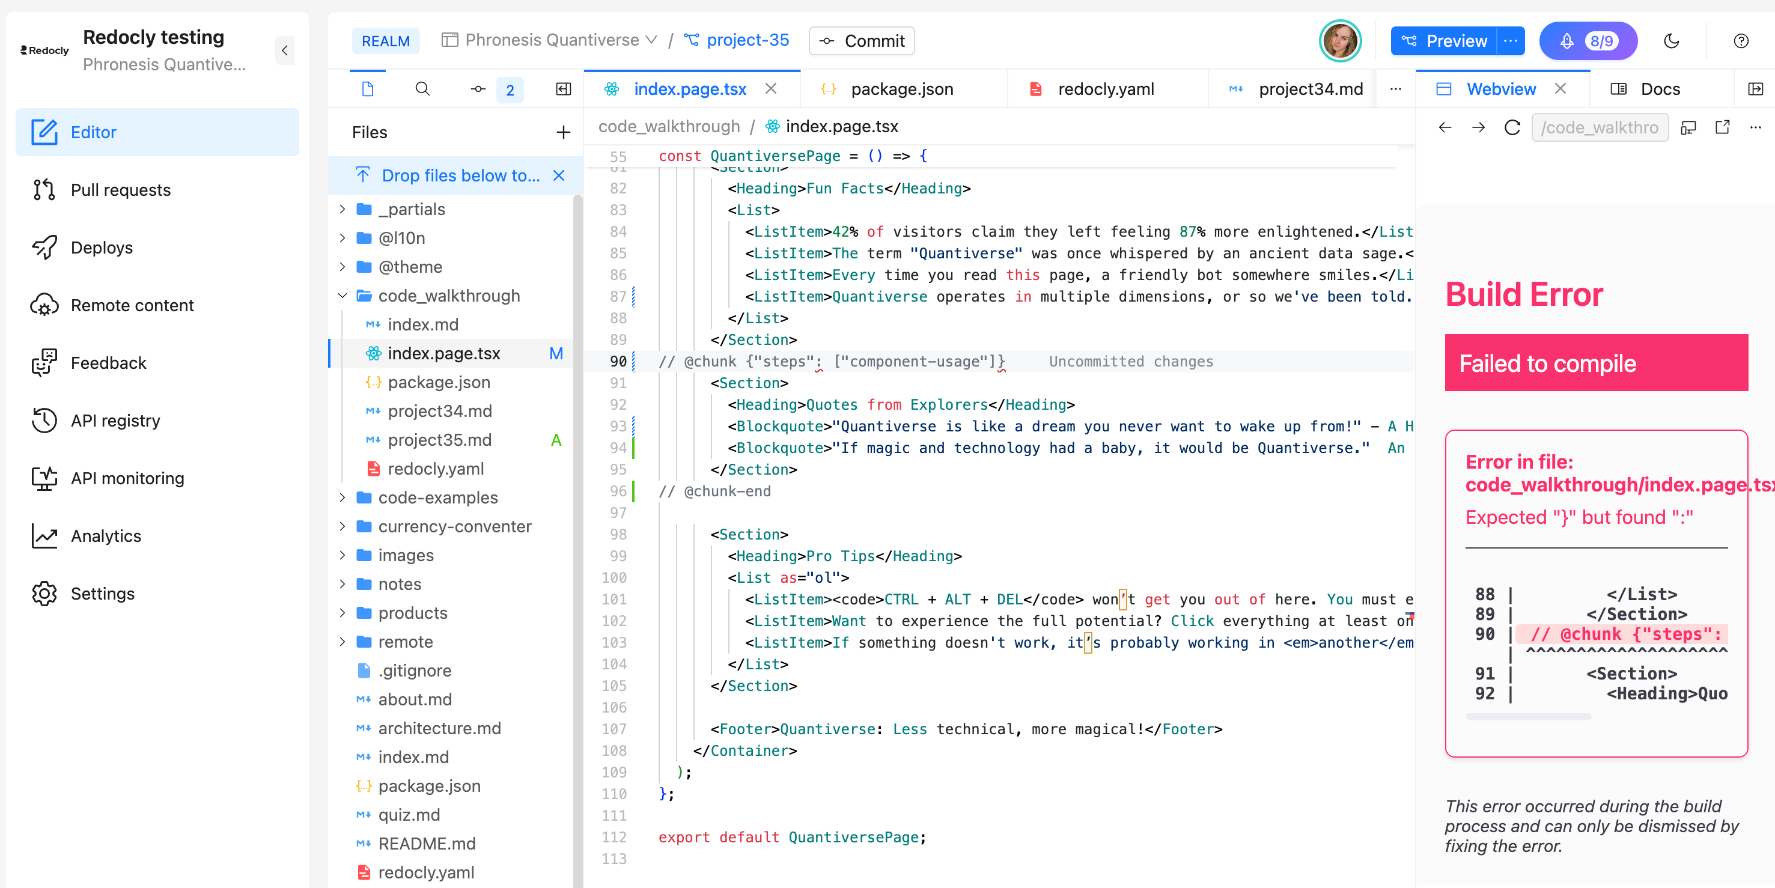The width and height of the screenshot is (1775, 888).
Task: Open the Editor section
Action: coord(157,132)
